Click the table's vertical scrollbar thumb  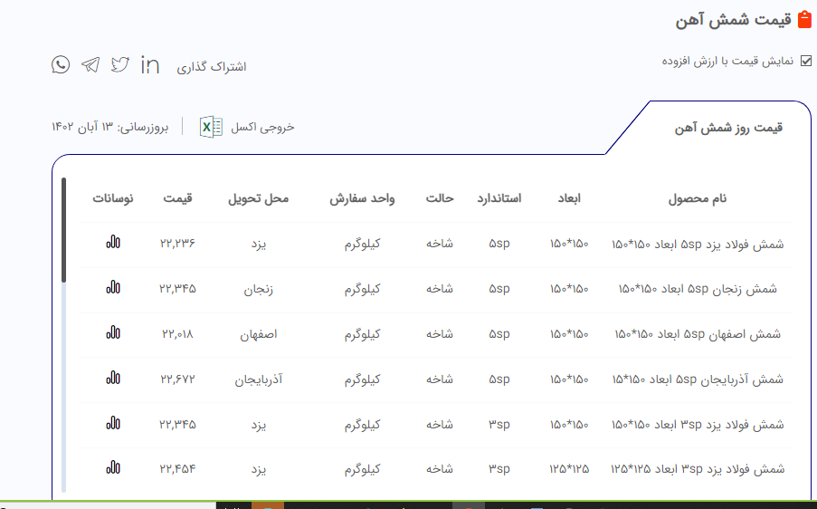coord(63,229)
